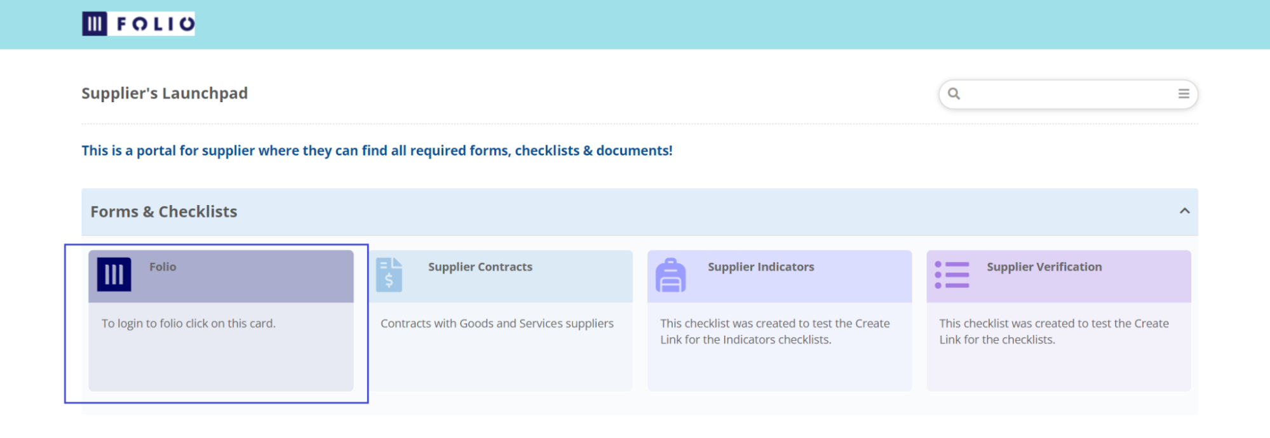1270x438 pixels.
Task: Click the Supplier Indicators backpack icon
Action: 671,275
